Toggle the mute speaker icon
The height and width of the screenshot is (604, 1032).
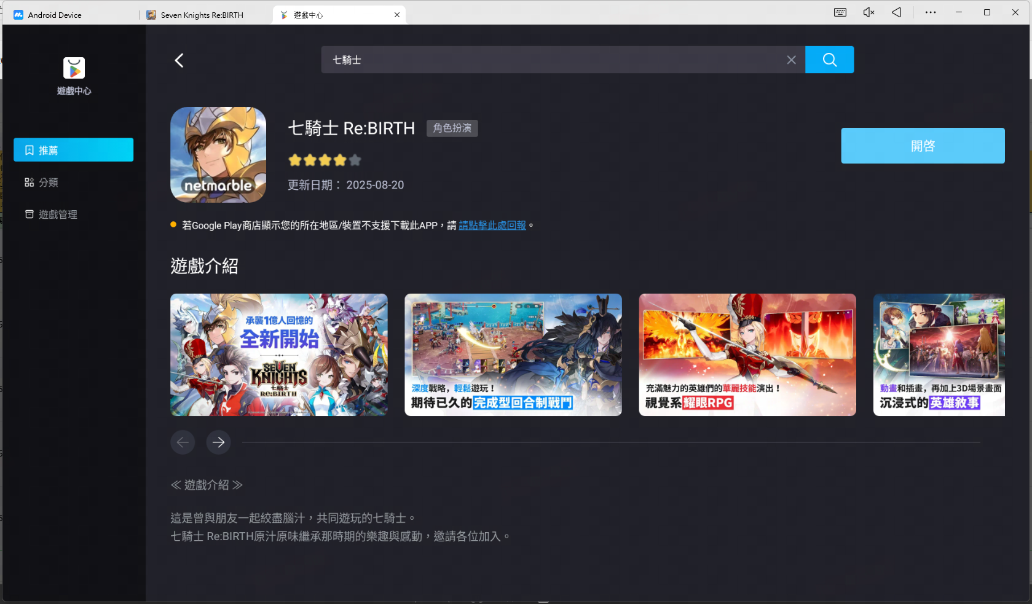[868, 13]
